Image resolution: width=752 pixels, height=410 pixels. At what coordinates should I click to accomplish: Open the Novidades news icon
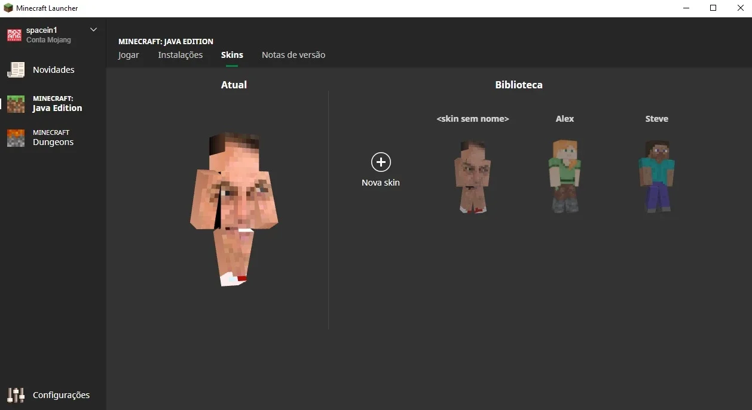coord(16,70)
